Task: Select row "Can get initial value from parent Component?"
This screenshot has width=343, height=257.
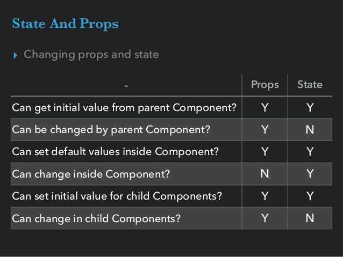Action: [124, 108]
